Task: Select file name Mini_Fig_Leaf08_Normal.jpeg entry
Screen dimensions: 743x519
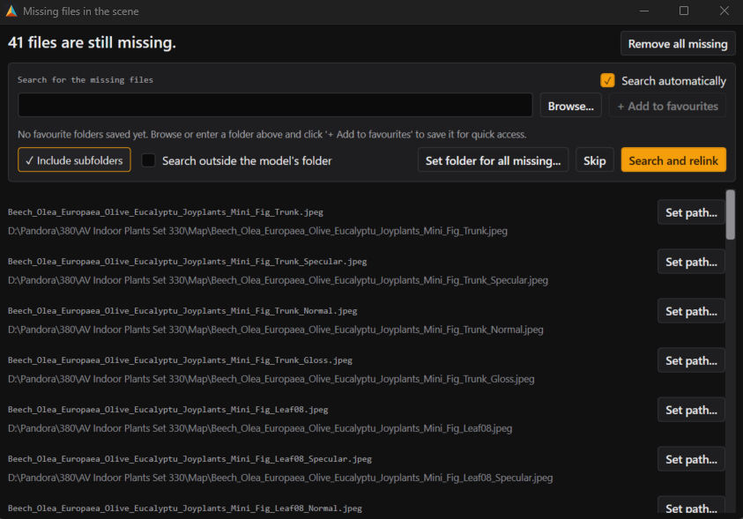Action: click(x=185, y=508)
